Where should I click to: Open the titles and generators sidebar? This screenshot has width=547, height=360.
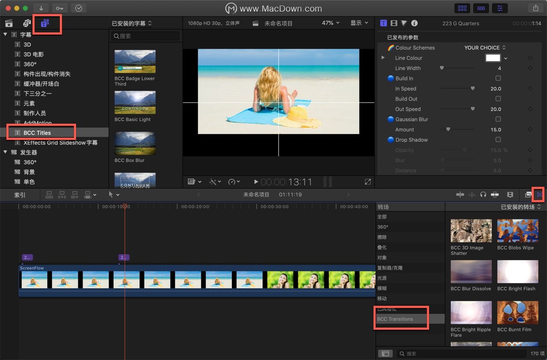[x=44, y=23]
